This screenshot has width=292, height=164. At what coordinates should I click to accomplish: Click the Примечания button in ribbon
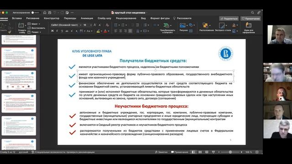[250, 19]
